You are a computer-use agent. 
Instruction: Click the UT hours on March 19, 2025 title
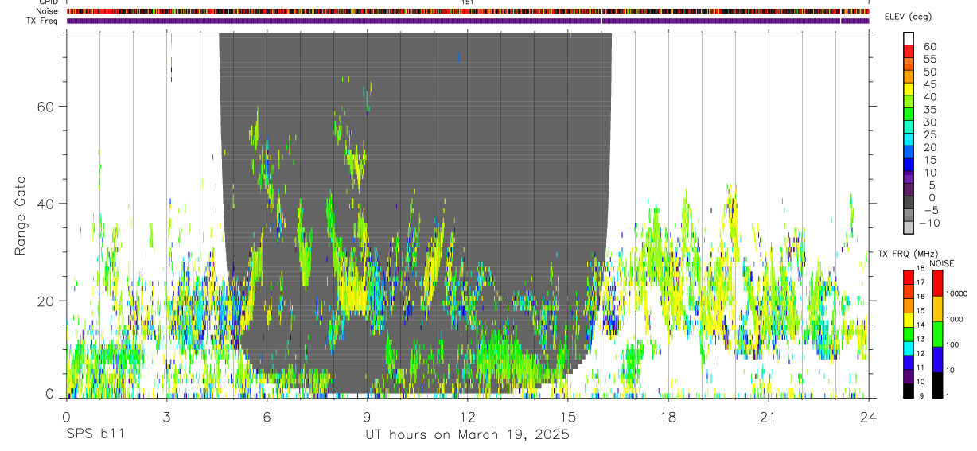coord(467,436)
